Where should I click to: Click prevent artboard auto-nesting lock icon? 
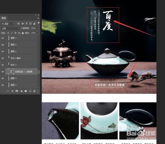[19, 33]
